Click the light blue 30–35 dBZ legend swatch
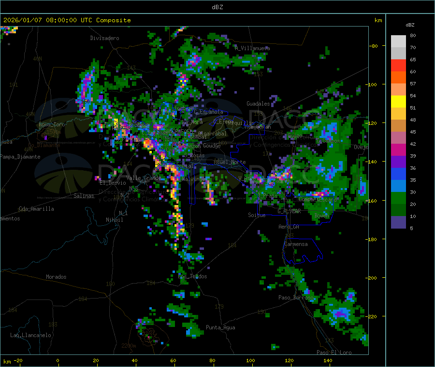 coord(398,186)
